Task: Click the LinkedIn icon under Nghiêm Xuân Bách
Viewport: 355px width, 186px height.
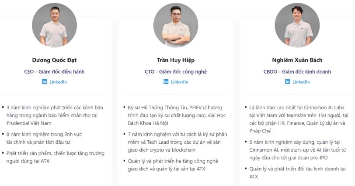Action: coord(287,82)
